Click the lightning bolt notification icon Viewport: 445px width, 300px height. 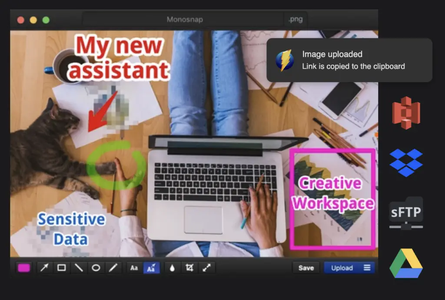tap(285, 60)
